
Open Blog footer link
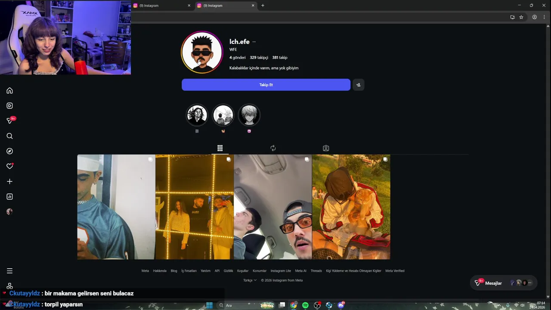click(x=174, y=271)
